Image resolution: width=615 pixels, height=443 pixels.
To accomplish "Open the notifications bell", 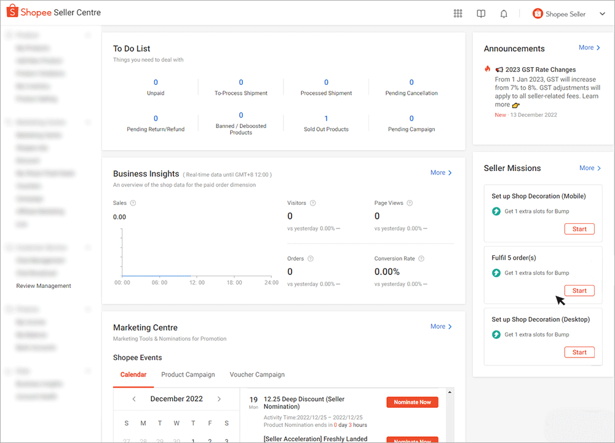I will point(504,13).
